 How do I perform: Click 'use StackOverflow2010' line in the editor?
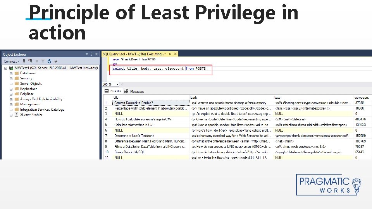(134, 59)
